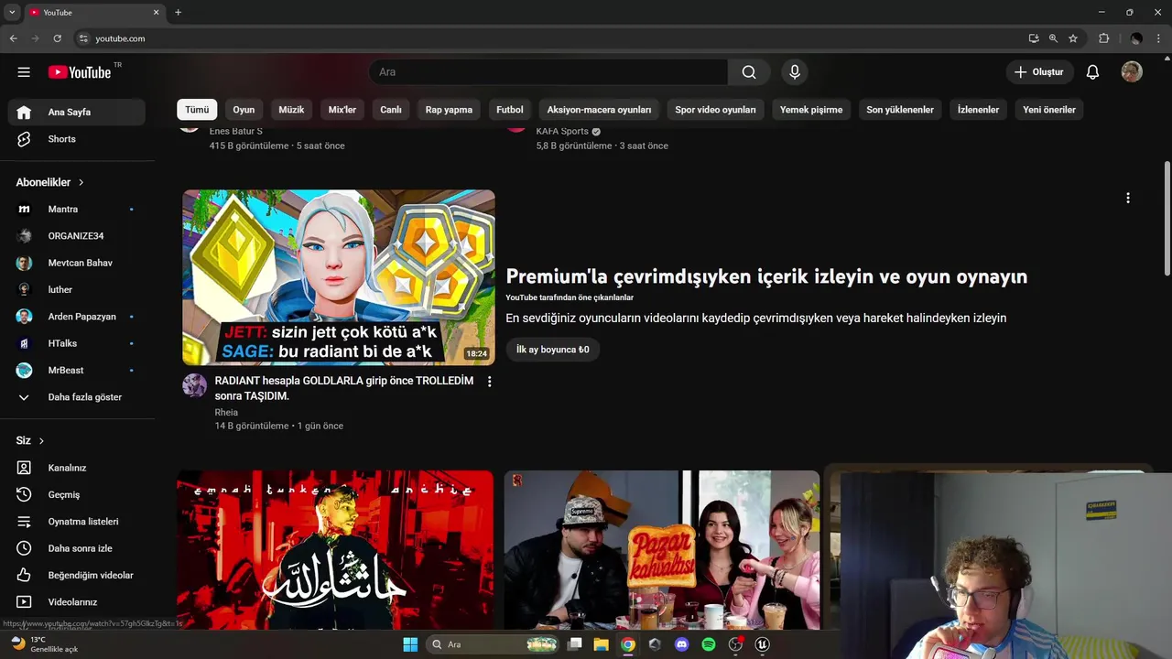Image resolution: width=1172 pixels, height=659 pixels.
Task: Open Videolarınız in the sidebar
Action: pyautogui.click(x=77, y=602)
